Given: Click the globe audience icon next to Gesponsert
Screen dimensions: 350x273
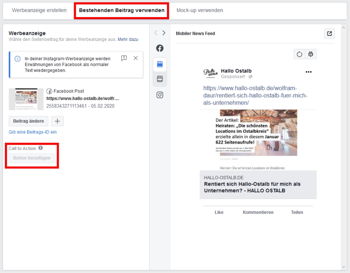Looking at the screenshot, I should 250,77.
